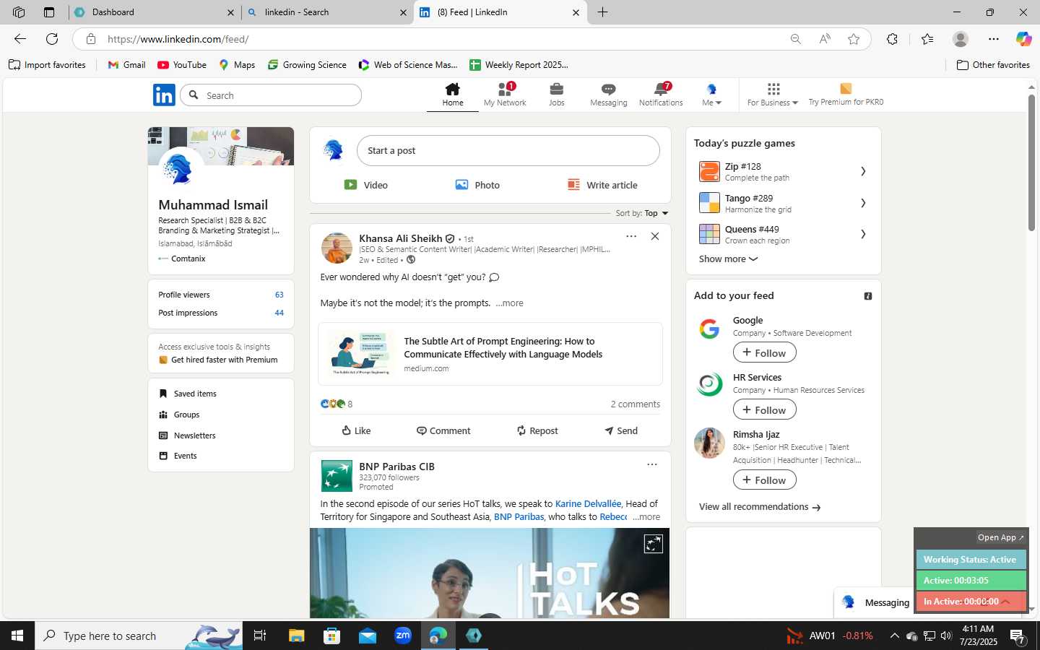Open the Gmail bookmark
1040x650 pixels.
(x=126, y=65)
